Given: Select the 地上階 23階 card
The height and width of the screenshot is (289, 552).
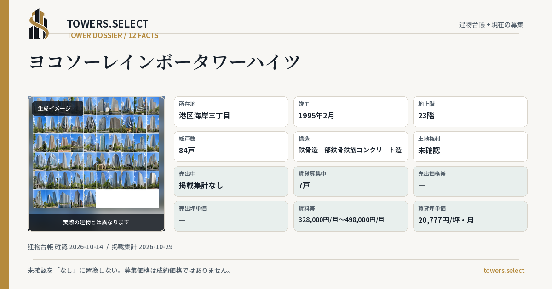Looking at the screenshot, I should [470, 111].
